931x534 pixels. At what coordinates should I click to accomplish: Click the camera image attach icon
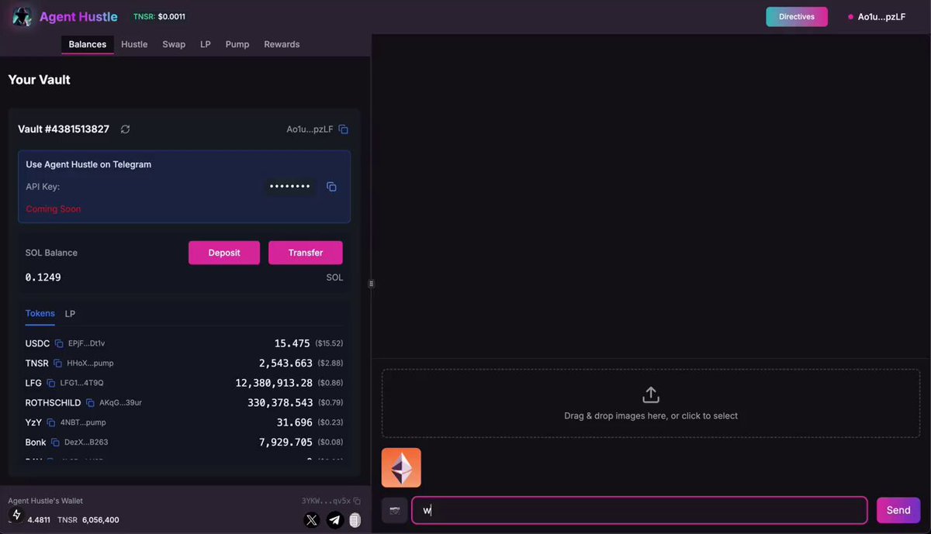pyautogui.click(x=395, y=510)
